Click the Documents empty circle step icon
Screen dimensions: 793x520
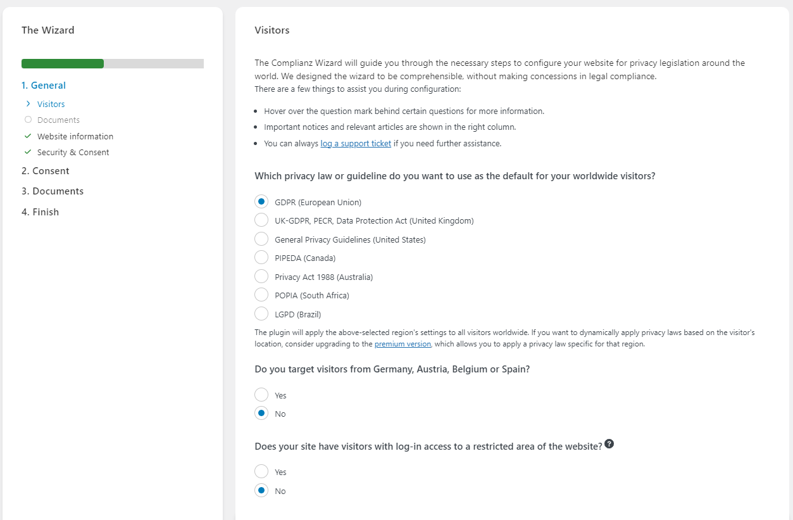(28, 120)
